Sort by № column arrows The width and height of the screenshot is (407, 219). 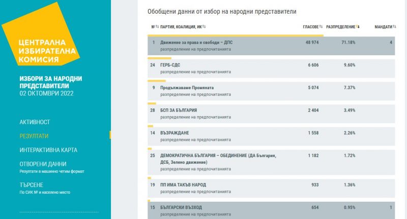[x=157, y=27]
